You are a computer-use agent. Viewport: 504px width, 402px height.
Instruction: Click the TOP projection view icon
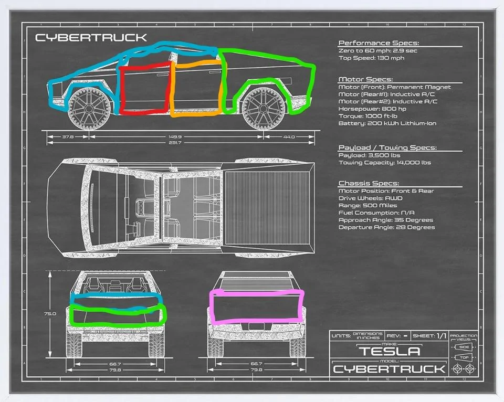pyautogui.click(x=464, y=357)
